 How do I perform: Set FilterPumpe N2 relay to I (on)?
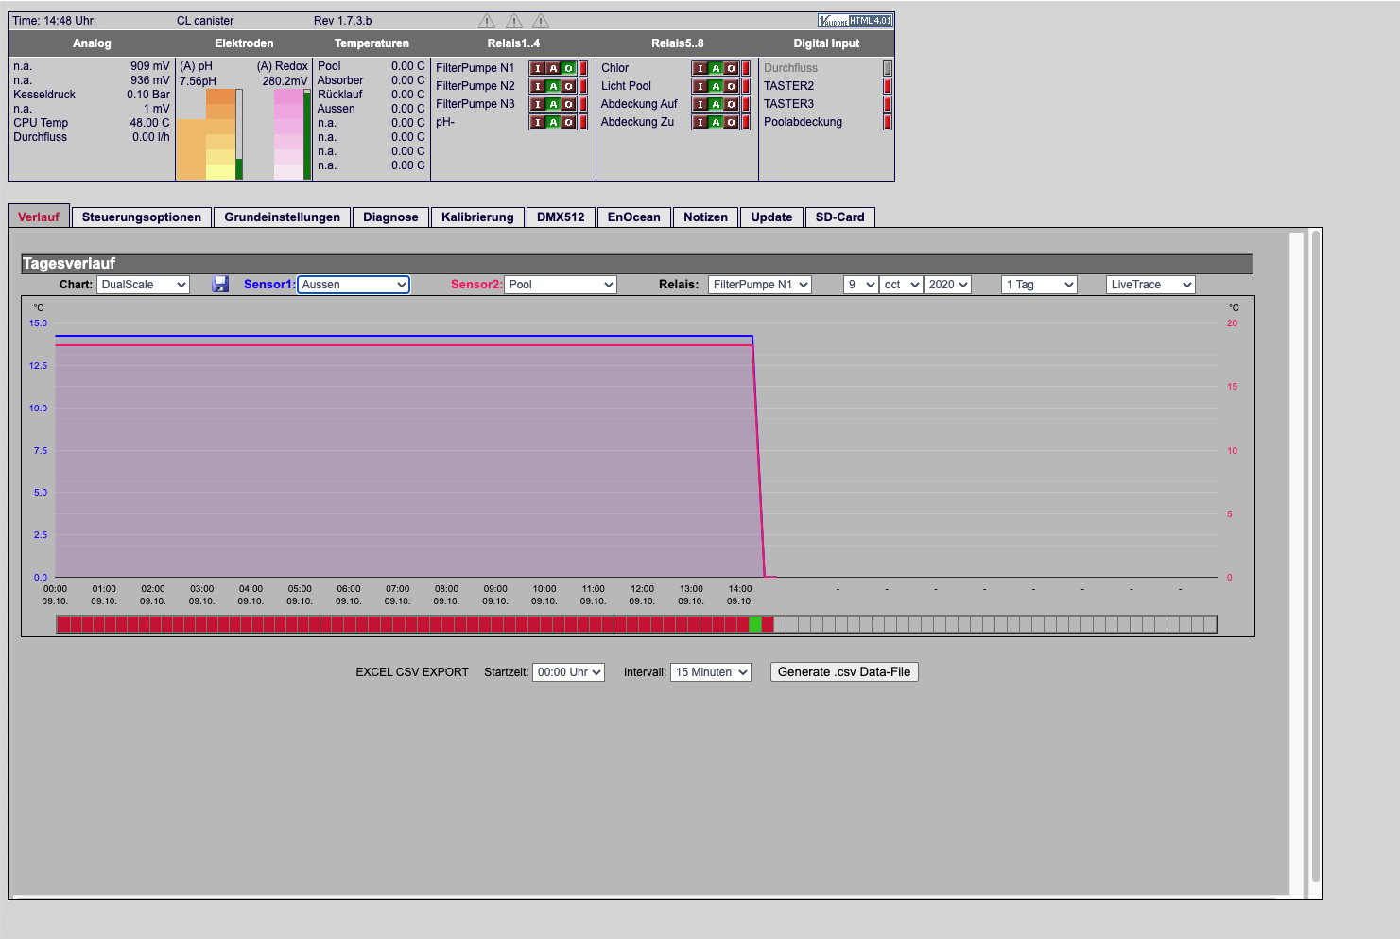(538, 86)
